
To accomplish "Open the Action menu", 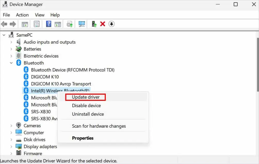I will click(22, 15).
